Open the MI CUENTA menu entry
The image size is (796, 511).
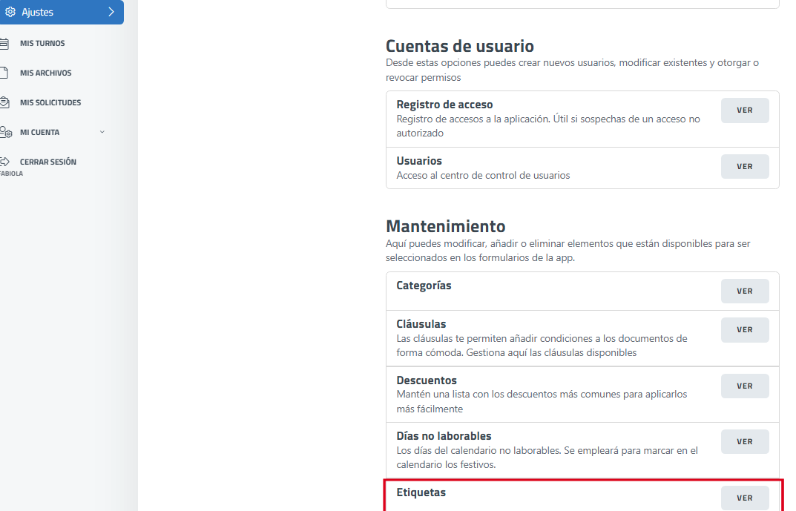tap(39, 133)
